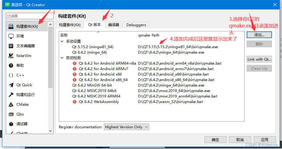Click the 添加... button

coord(259,35)
